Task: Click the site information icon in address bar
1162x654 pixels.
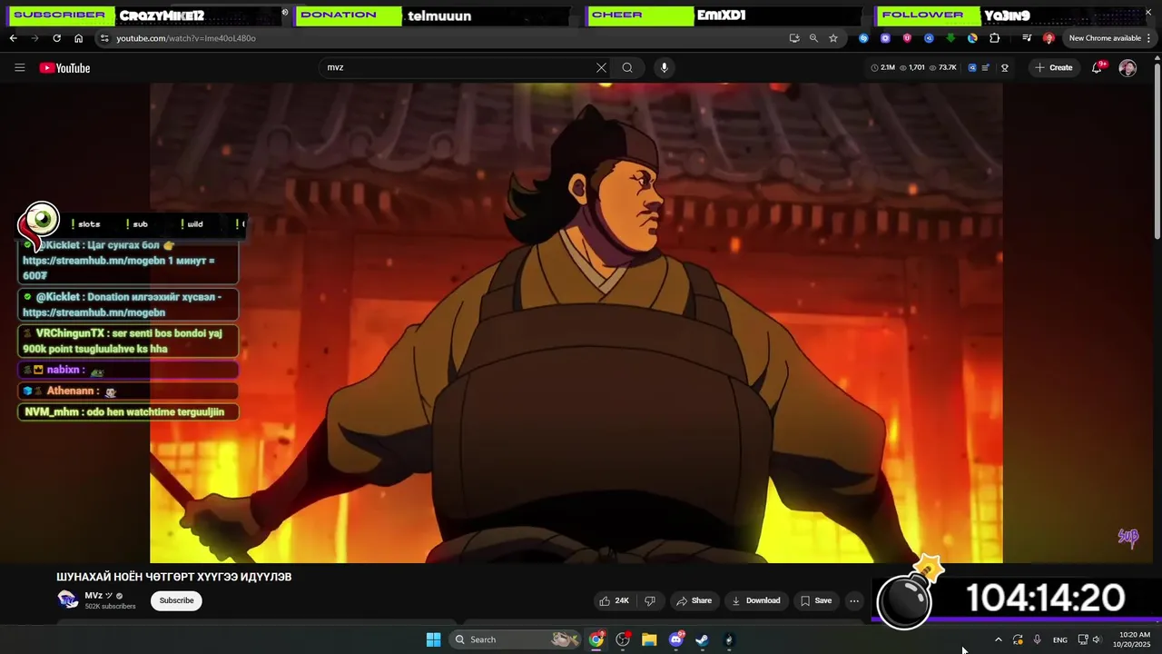Action: (x=104, y=38)
